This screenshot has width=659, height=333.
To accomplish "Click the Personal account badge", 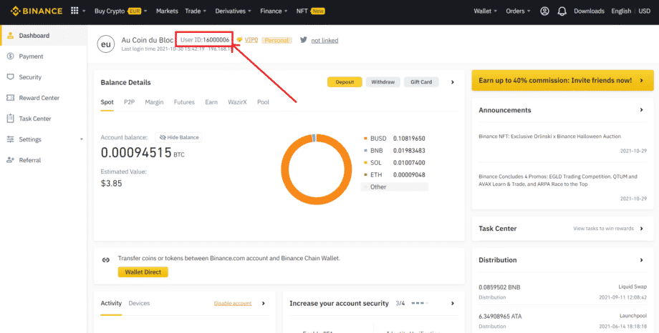I will coord(277,40).
